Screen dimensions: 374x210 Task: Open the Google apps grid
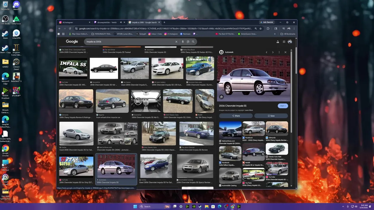pos(284,42)
